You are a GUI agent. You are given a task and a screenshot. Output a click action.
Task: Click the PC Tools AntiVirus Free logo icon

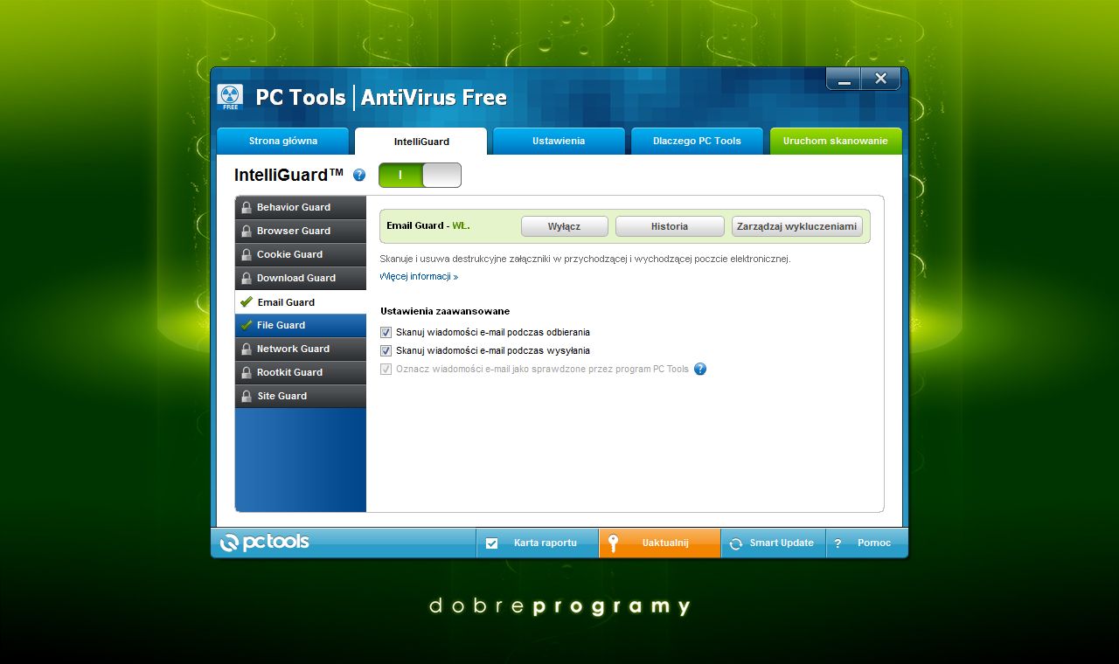pyautogui.click(x=230, y=97)
